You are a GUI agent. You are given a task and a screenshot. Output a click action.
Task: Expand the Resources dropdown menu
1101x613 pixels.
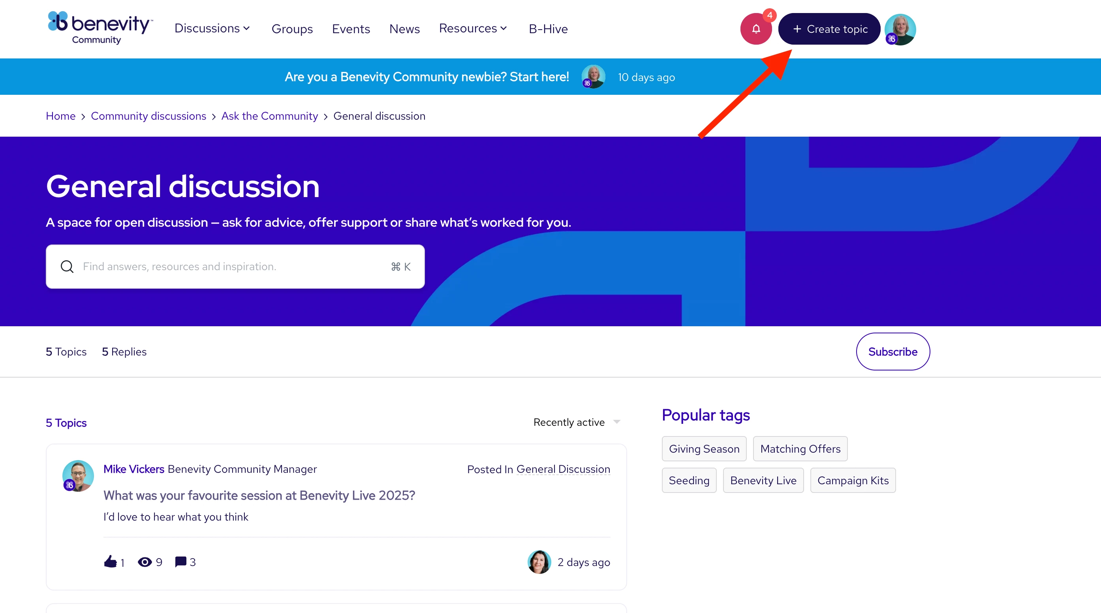[x=473, y=29]
